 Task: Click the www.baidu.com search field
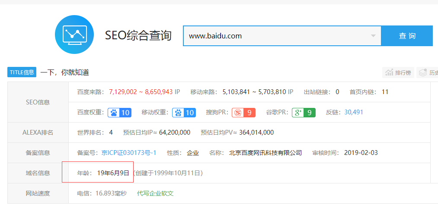coord(282,36)
